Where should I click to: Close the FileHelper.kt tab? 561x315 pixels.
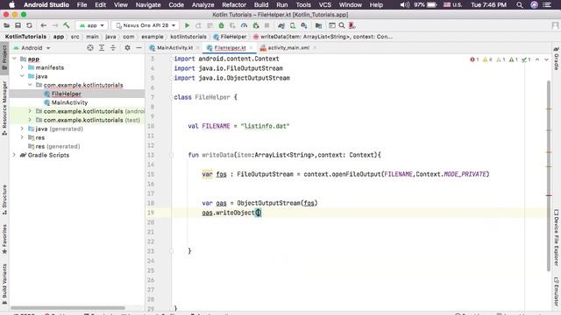coord(252,47)
